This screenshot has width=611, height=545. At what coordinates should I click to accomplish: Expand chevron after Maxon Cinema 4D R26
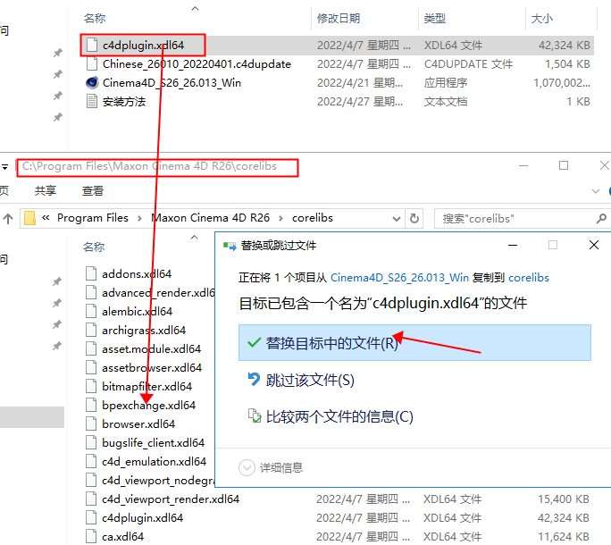point(280,218)
